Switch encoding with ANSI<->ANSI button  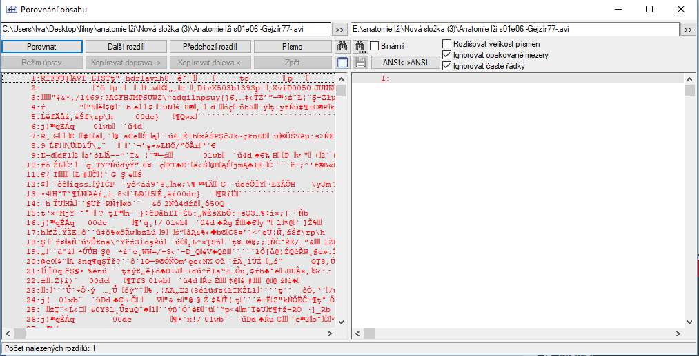tap(405, 62)
